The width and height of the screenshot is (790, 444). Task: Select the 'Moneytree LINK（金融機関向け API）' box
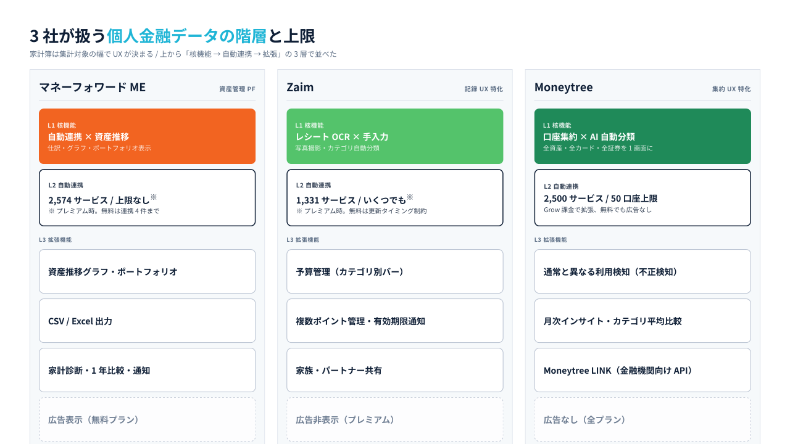point(642,370)
